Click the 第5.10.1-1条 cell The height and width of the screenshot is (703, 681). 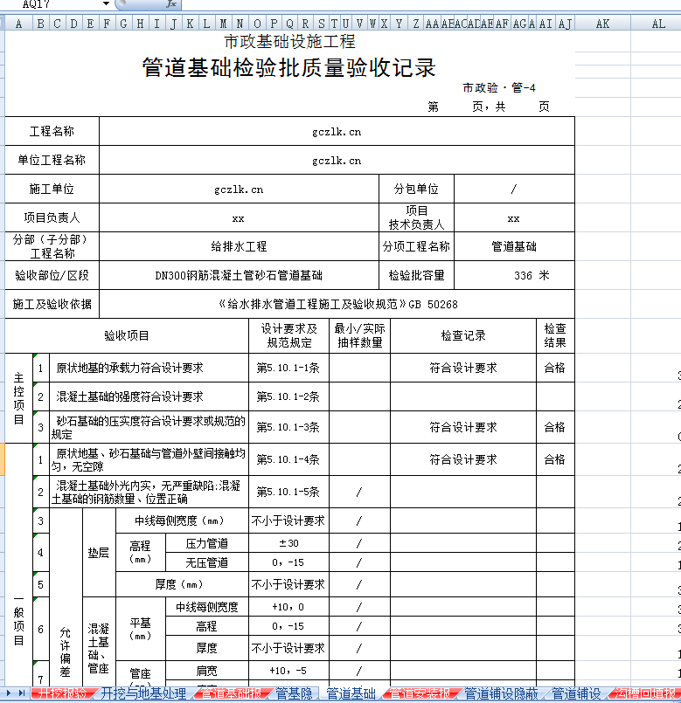coord(288,368)
